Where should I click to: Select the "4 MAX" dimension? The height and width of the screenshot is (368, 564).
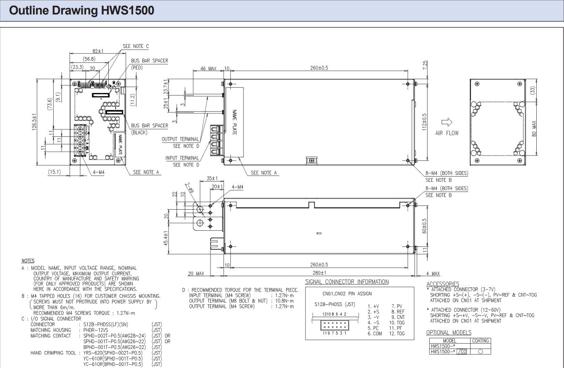433,274
